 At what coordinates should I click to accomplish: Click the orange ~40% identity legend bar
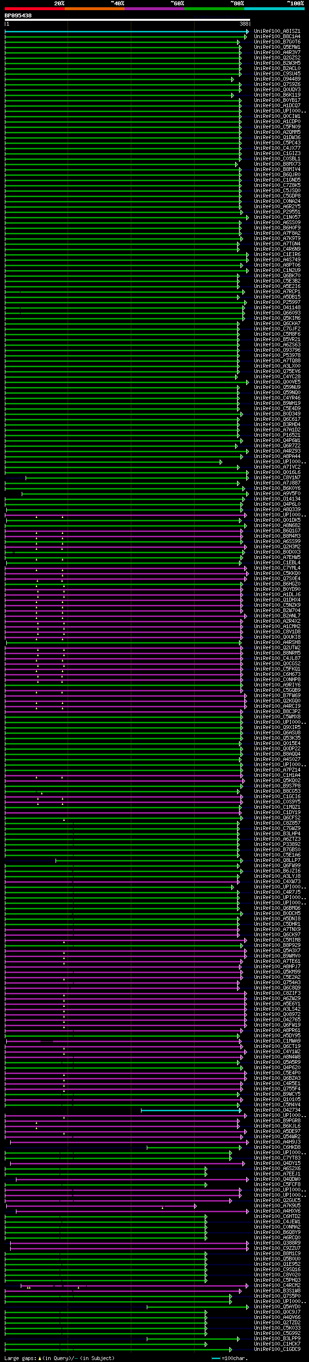[x=95, y=9]
